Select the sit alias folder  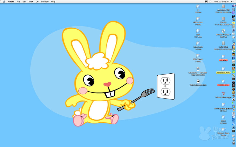[223, 57]
